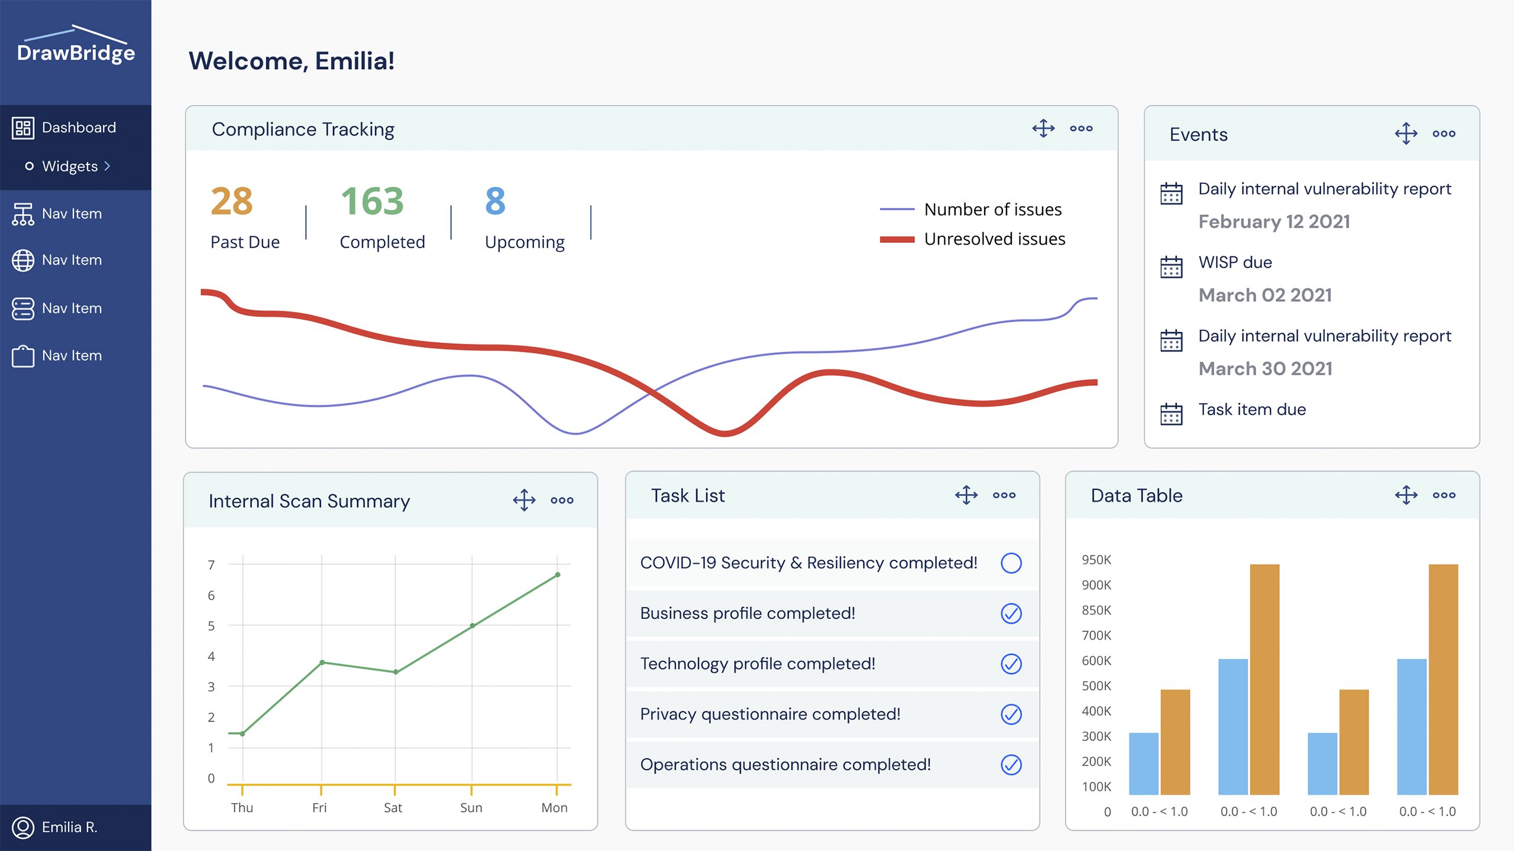Click the Internal Scan Summary move handle

click(524, 500)
